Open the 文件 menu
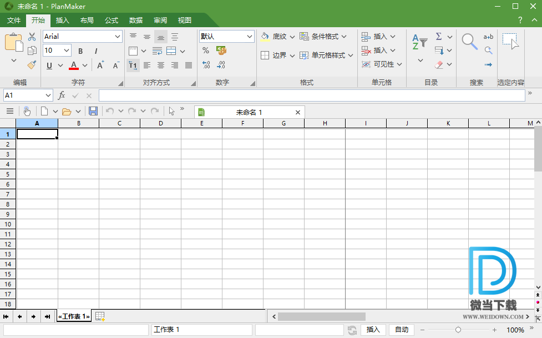The height and width of the screenshot is (338, 542). 14,21
